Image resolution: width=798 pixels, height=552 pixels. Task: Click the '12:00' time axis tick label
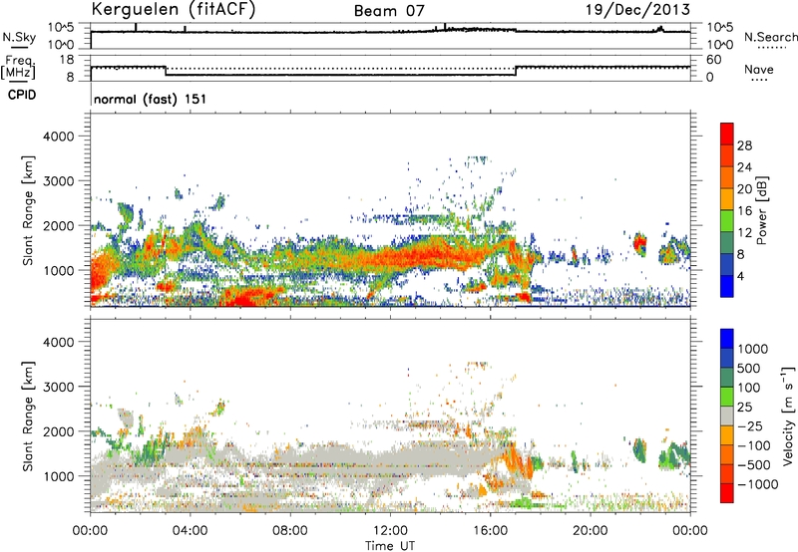click(x=390, y=531)
